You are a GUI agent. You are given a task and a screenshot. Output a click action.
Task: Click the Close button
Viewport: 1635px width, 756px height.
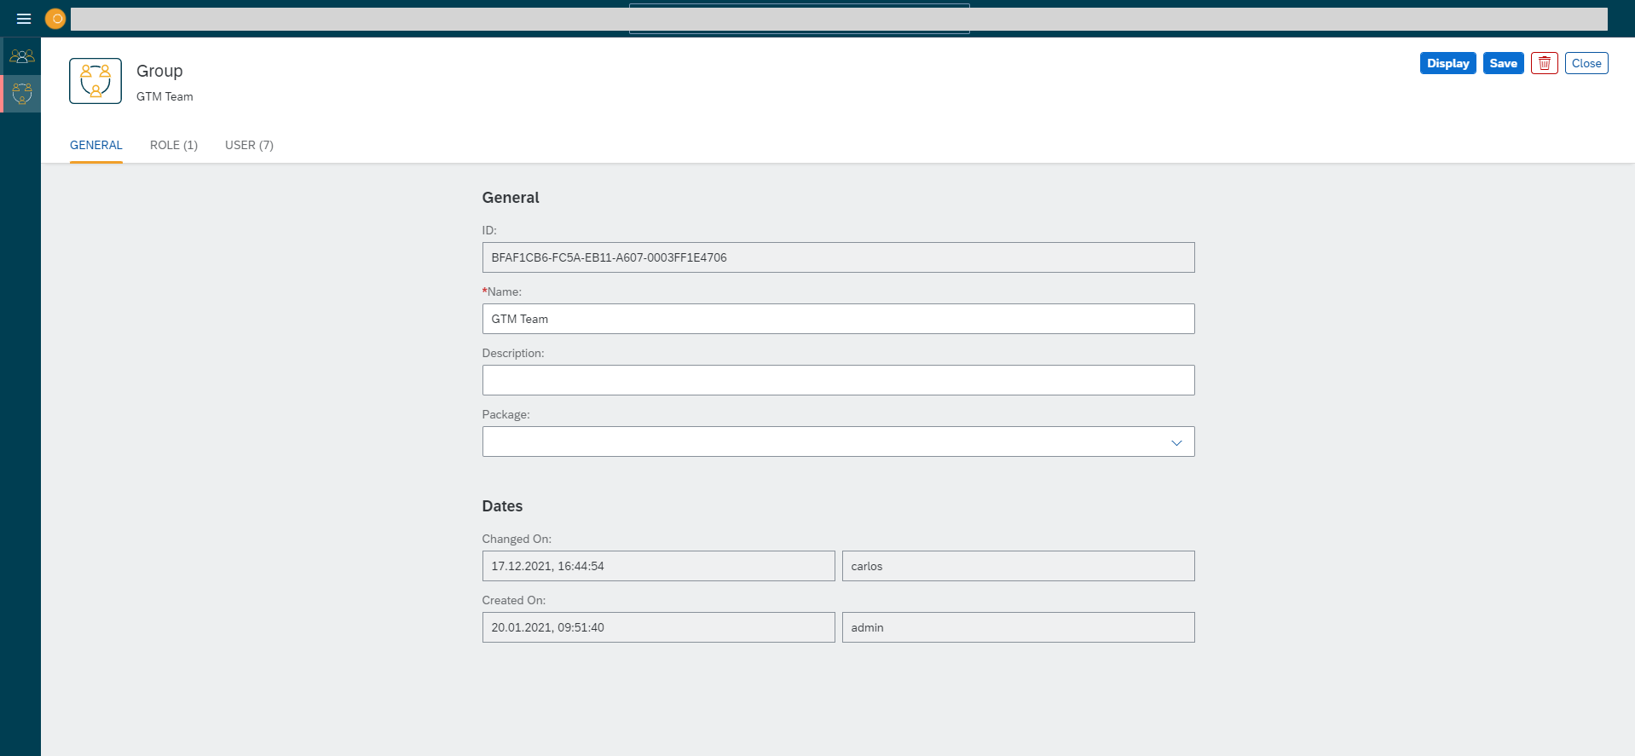(1586, 63)
